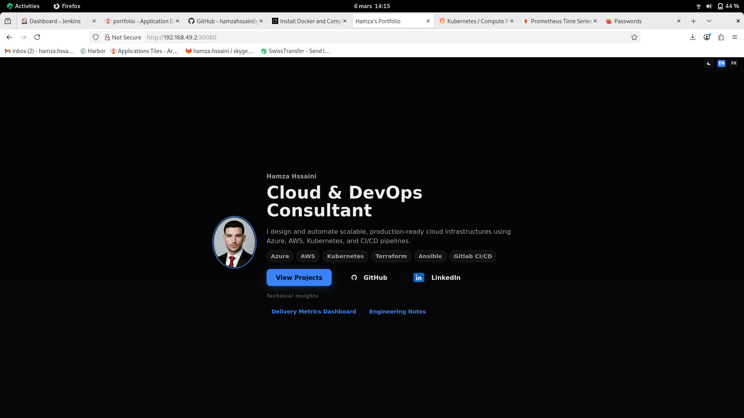744x418 pixels.
Task: Select the EN language option
Action: [x=721, y=63]
